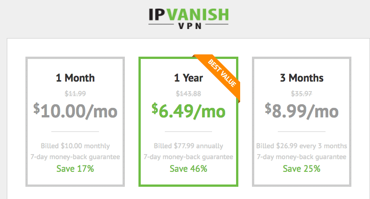
Task: Click Billed $26.99 every 3 months text
Action: pos(301,146)
